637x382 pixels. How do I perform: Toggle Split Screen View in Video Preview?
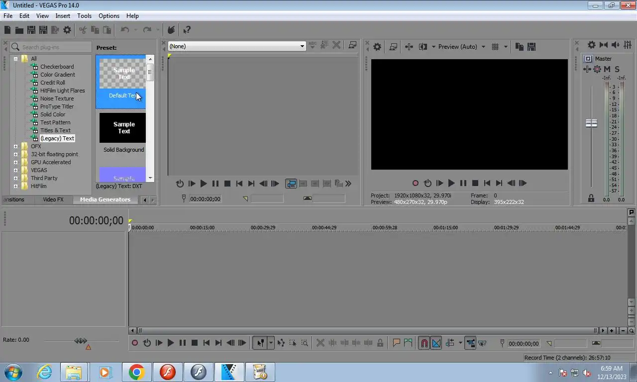(x=423, y=47)
